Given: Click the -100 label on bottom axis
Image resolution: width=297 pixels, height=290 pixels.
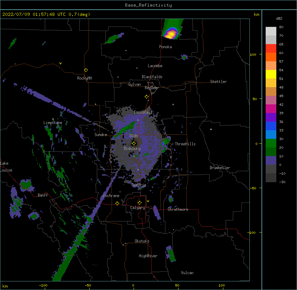Looking at the screenshot, I should tap(43, 285).
